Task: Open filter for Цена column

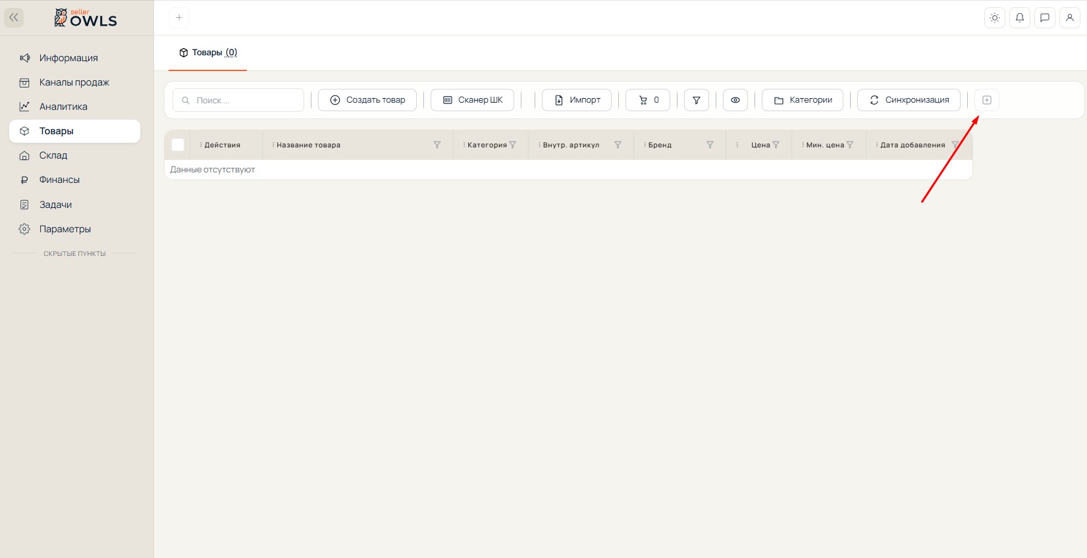Action: click(776, 145)
